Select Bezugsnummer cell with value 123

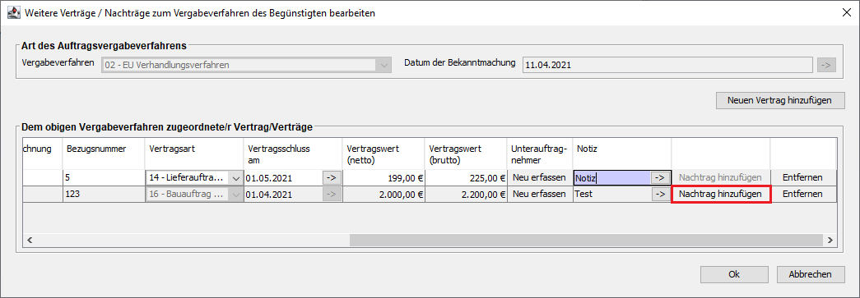104,194
